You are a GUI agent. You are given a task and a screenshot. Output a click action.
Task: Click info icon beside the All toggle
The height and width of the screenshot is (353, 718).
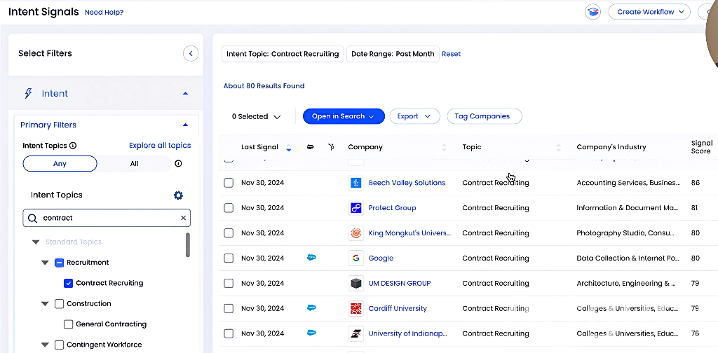(x=179, y=164)
